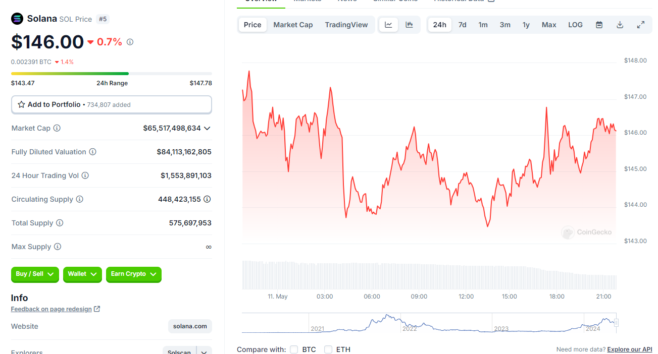This screenshot has height=354, width=658.
Task: Switch to candlestick chart view icon
Action: tap(409, 25)
